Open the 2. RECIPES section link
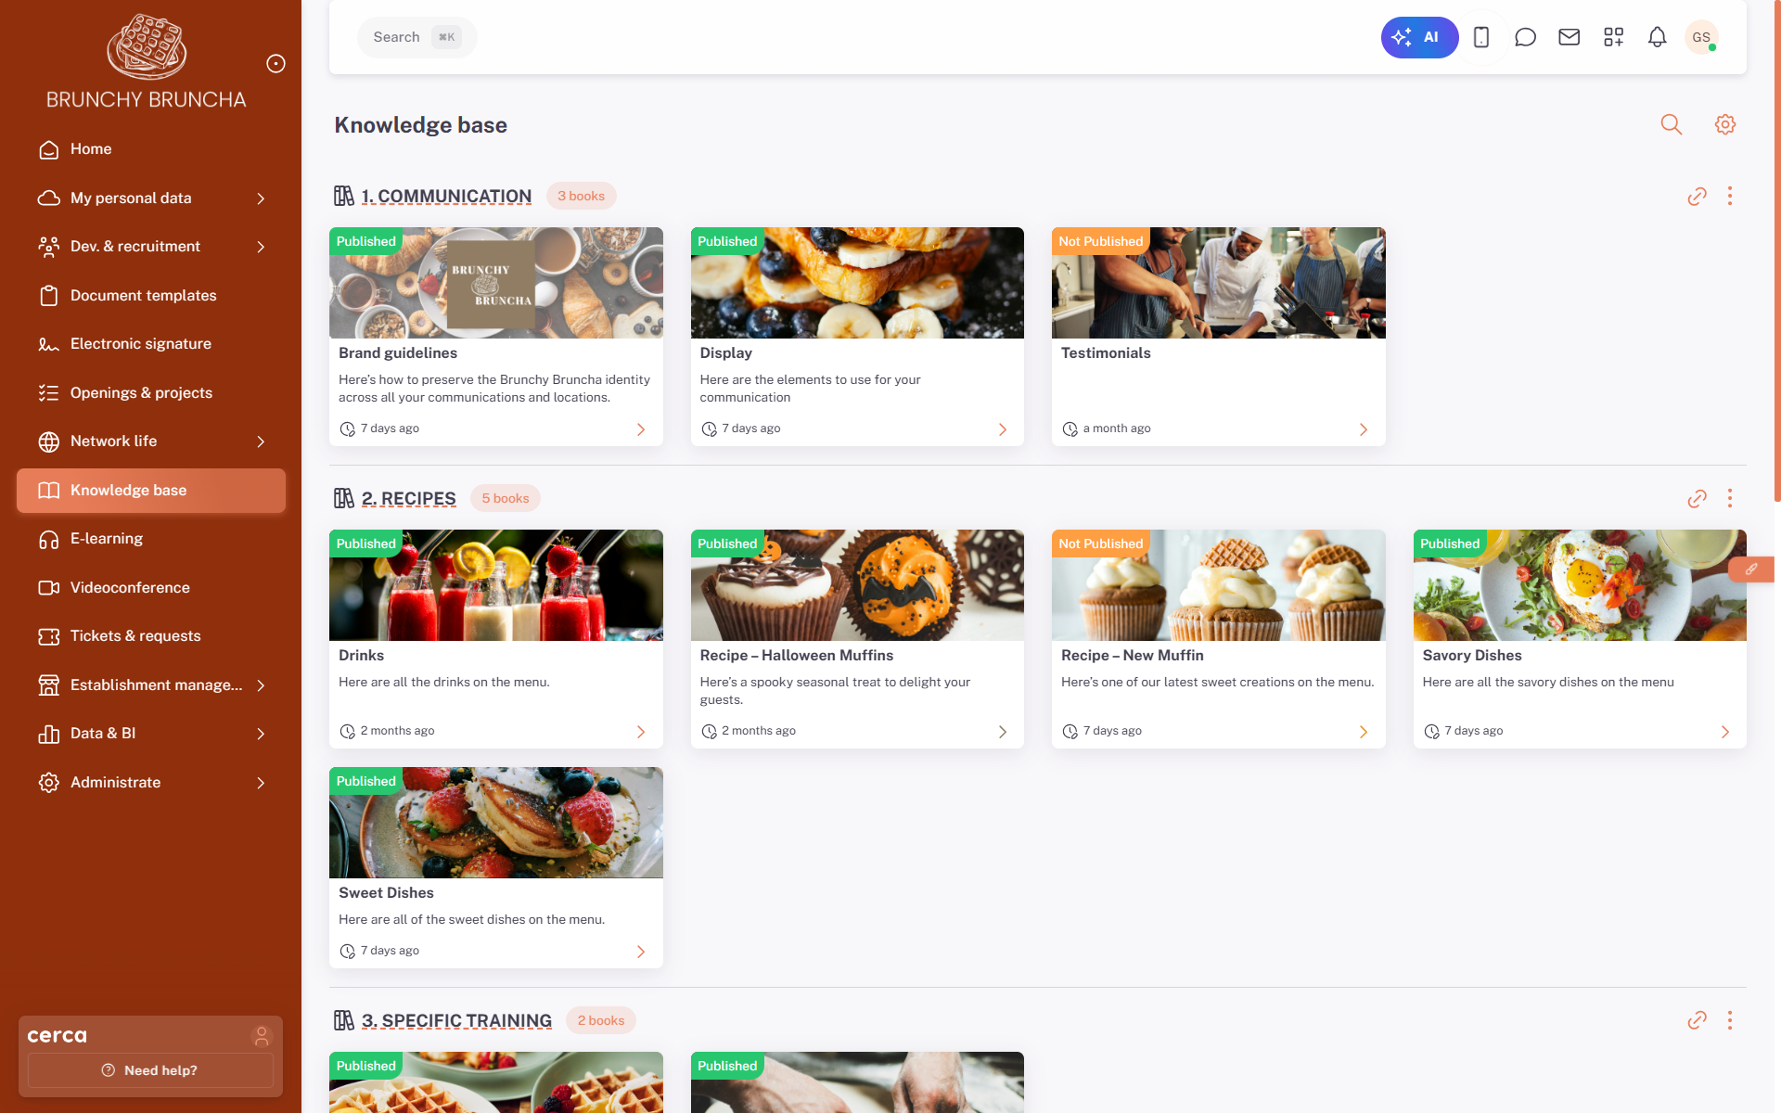 tap(408, 499)
